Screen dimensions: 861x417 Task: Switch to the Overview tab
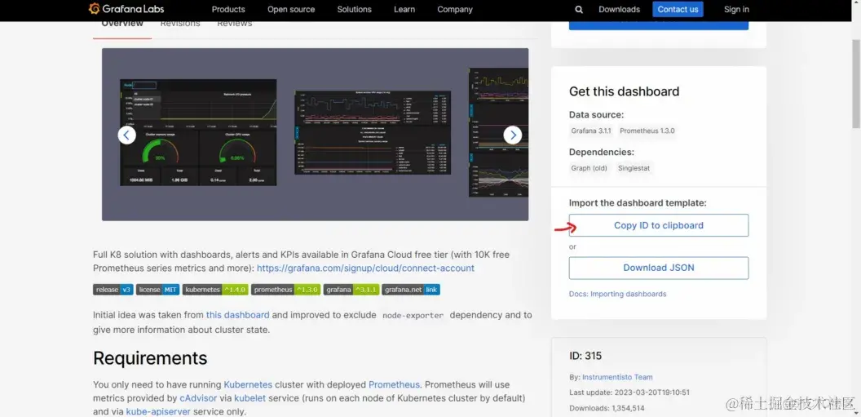point(122,24)
